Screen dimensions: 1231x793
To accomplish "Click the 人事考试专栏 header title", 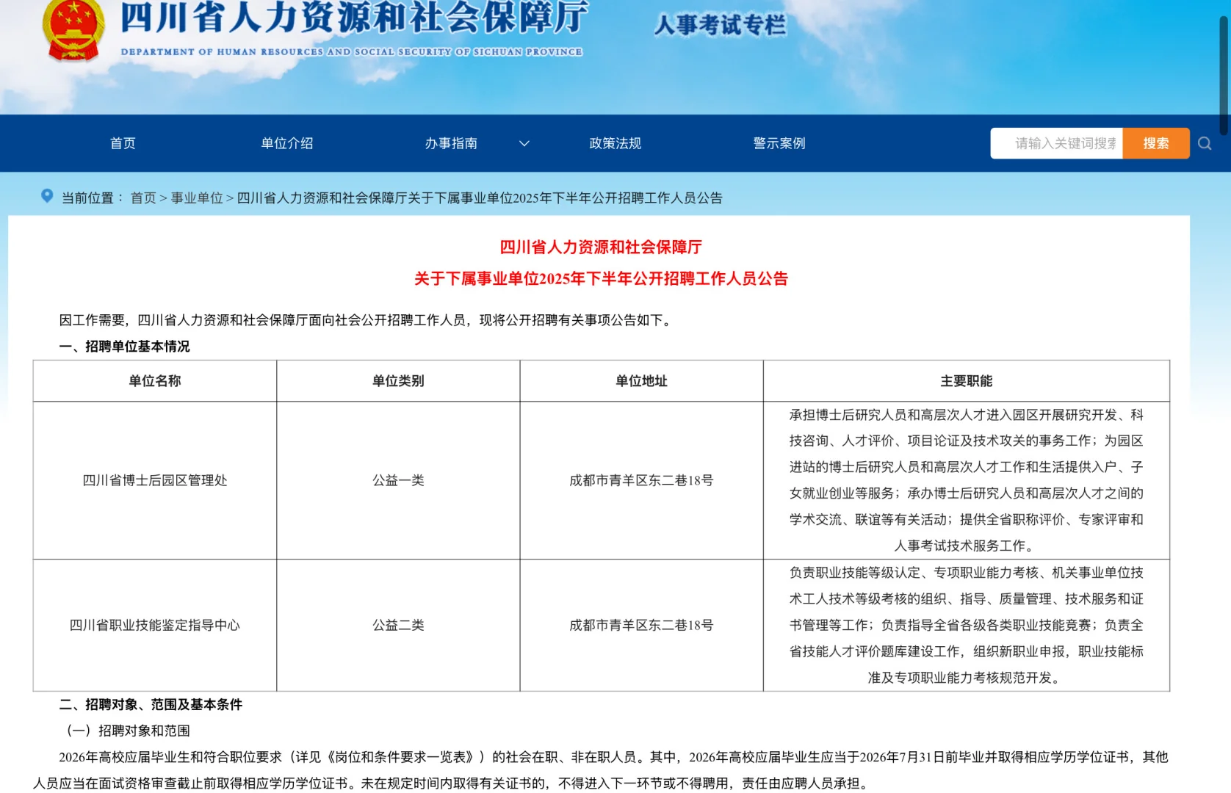I will pos(720,25).
